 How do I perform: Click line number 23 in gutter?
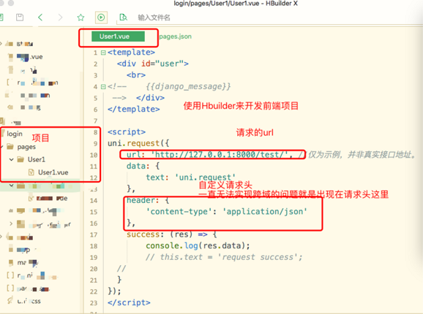pos(94,303)
